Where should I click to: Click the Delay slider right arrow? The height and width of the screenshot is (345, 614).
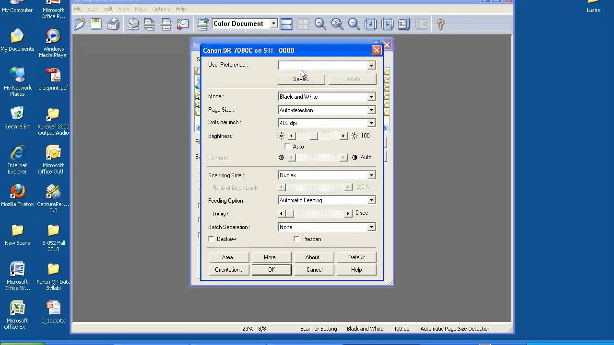tap(348, 214)
